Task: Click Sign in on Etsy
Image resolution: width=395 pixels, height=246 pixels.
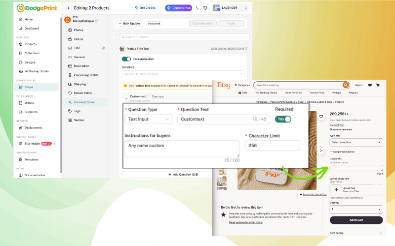Action: click(359, 85)
